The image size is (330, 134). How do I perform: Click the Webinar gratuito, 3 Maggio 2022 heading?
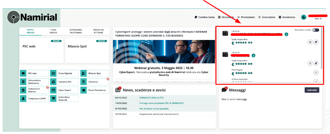click(x=164, y=68)
